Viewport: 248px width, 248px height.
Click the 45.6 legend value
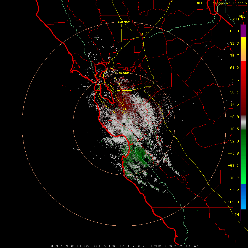click(234, 80)
